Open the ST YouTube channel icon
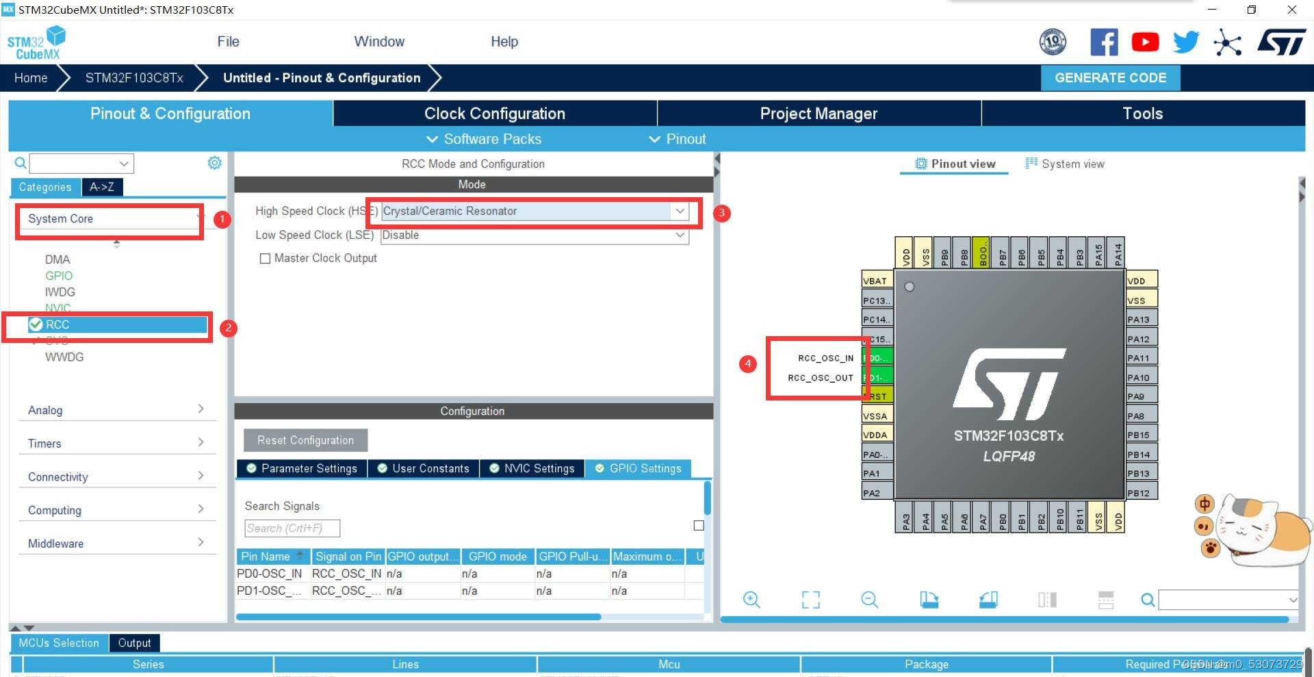This screenshot has height=677, width=1314. click(x=1145, y=42)
